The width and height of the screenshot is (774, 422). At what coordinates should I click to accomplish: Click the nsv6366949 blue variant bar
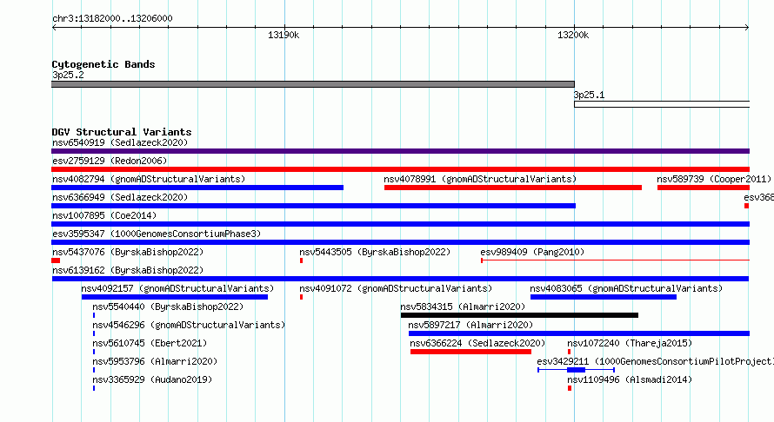313,206
